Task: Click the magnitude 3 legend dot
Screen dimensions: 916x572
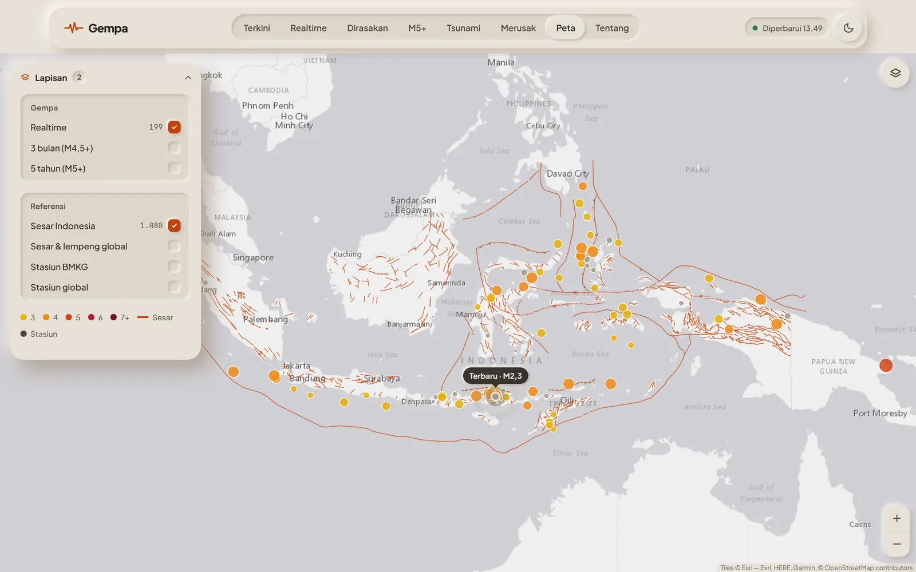Action: pos(23,317)
